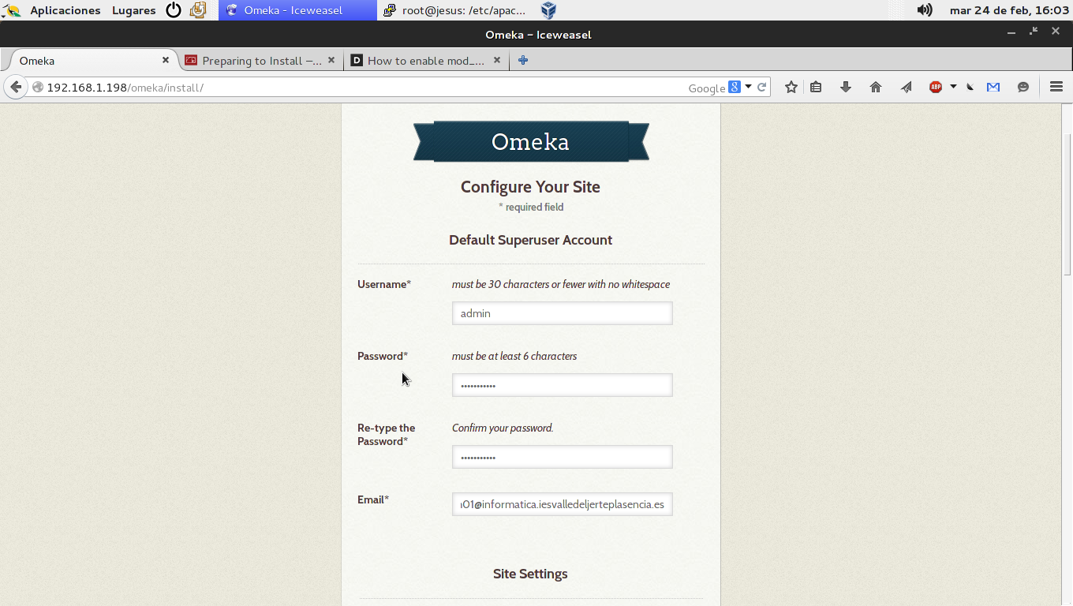Switch to root@jesus terminal window in taskbar
Screen dimensions: 1073x606
tap(454, 10)
